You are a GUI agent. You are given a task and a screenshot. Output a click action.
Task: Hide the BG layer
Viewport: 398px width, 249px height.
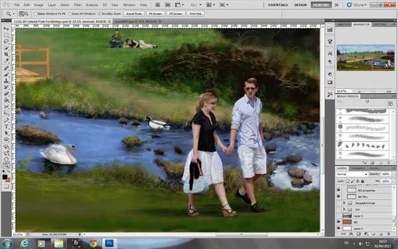click(x=338, y=222)
